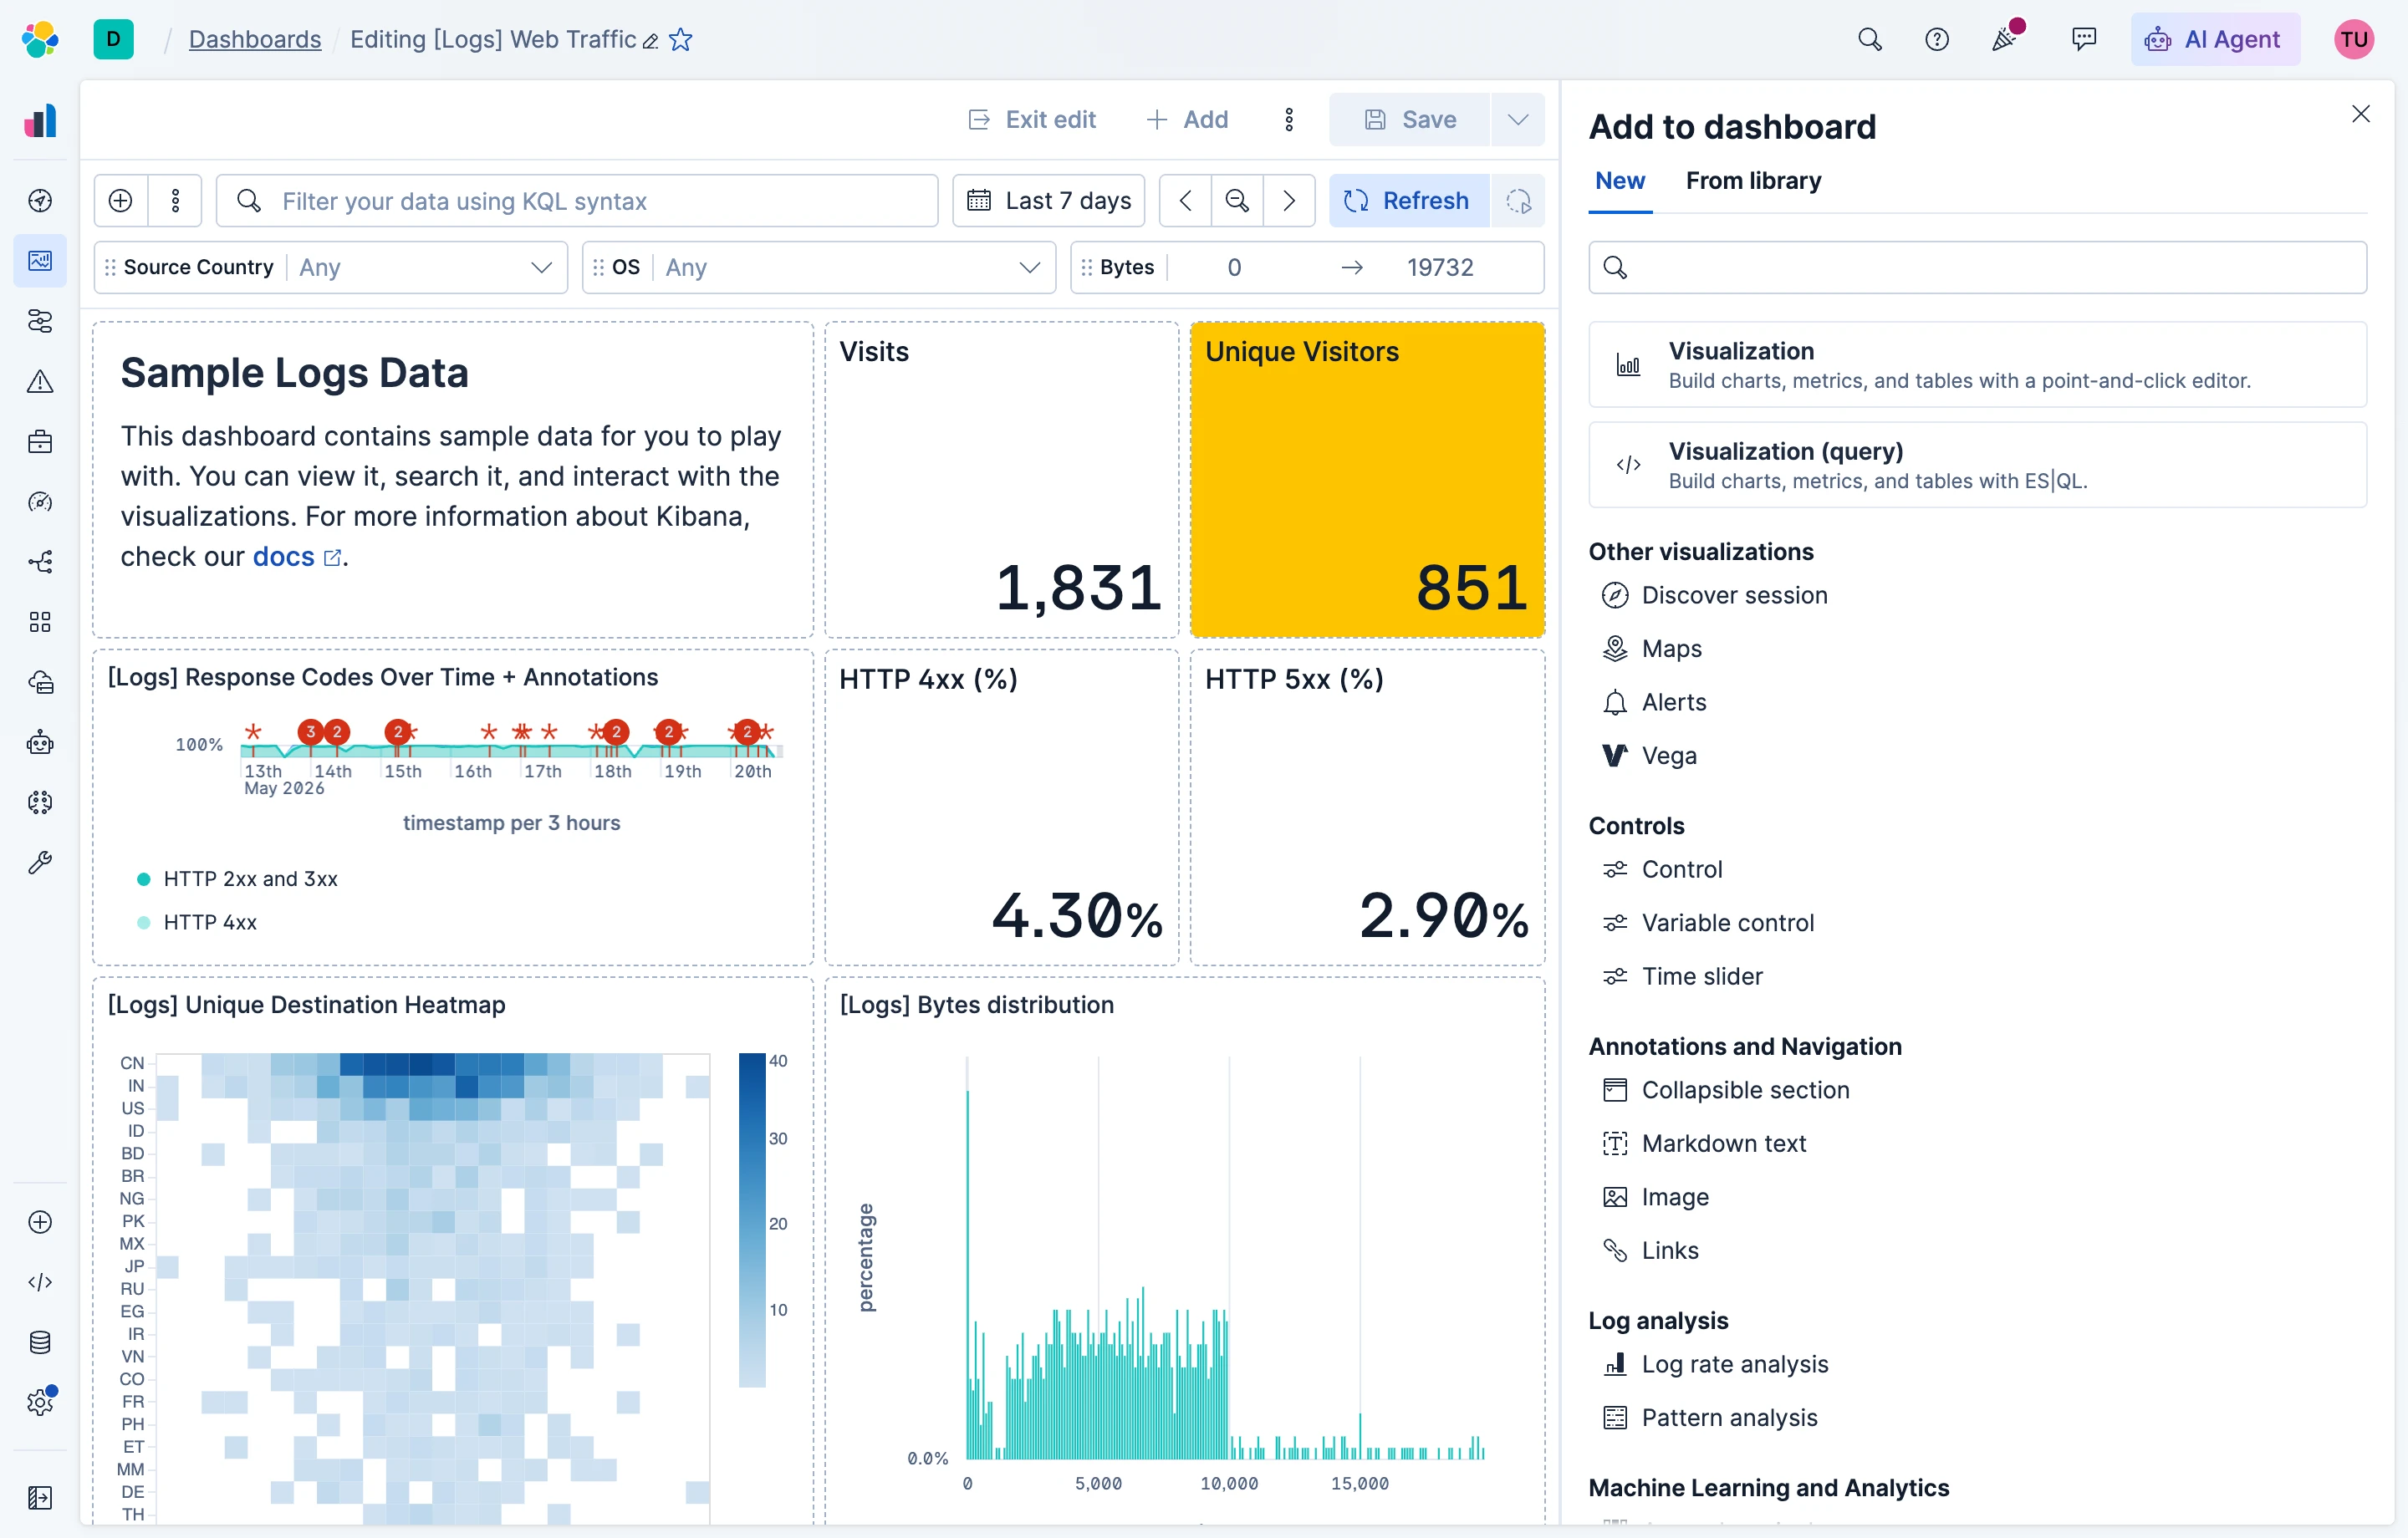Click the pencil icon to edit dashboard title
This screenshot has height=1538, width=2408.
point(651,41)
